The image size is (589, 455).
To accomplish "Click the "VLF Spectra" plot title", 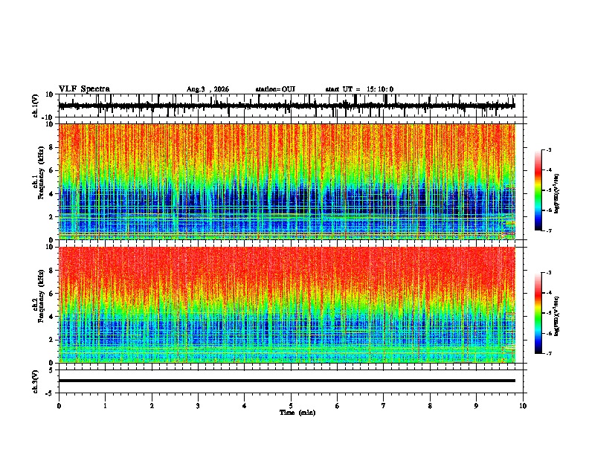I will tap(84, 89).
